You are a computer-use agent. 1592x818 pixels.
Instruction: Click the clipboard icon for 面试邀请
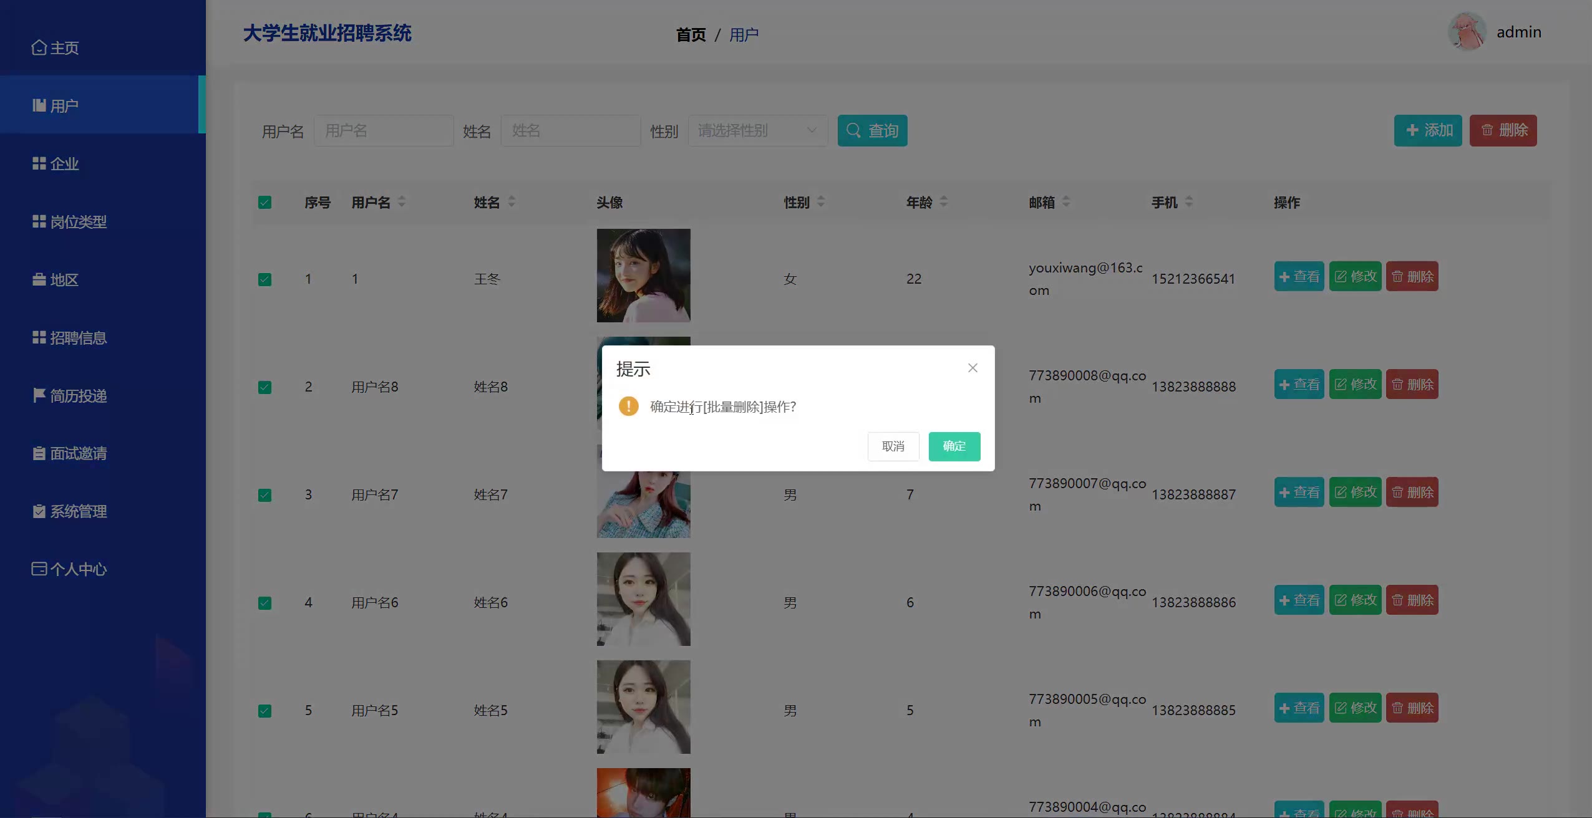coord(39,453)
